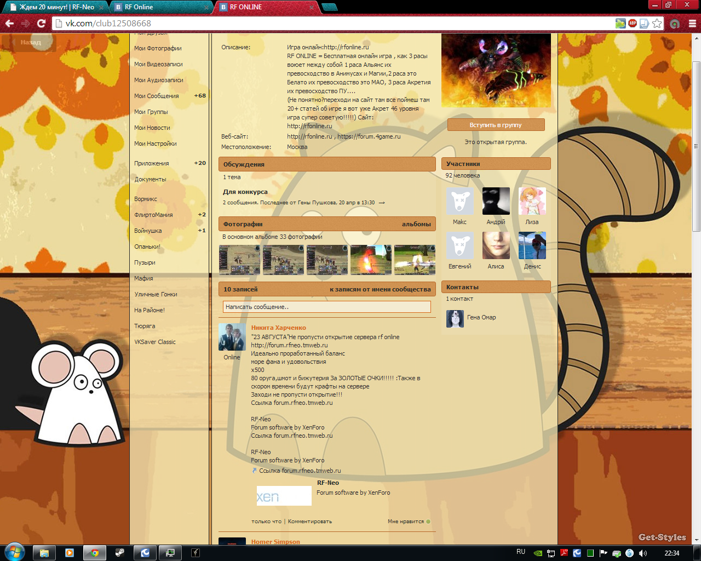Image resolution: width=701 pixels, height=561 pixels.
Task: Open the media player taskbar icon
Action: click(70, 553)
